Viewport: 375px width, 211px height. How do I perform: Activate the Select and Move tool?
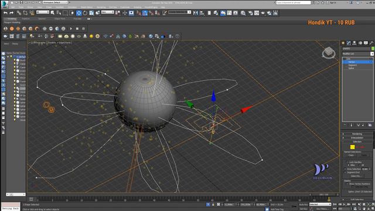coord(79,13)
